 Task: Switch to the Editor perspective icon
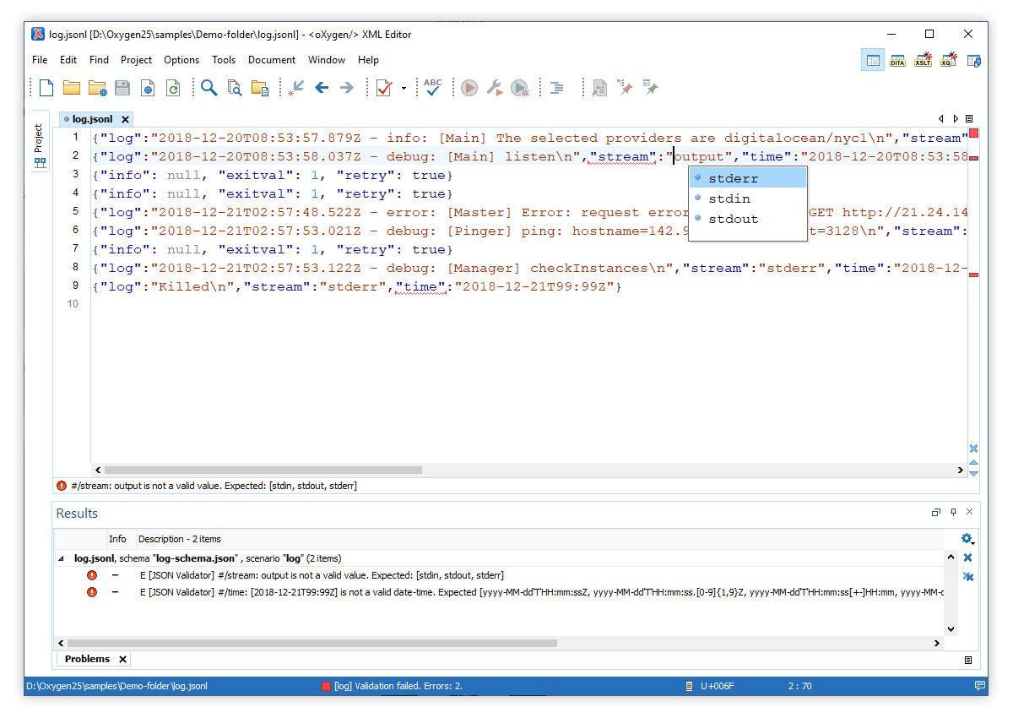click(x=873, y=60)
